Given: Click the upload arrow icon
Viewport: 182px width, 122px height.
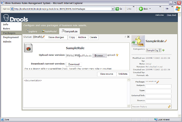Looking at the screenshot, I should [117, 55].
